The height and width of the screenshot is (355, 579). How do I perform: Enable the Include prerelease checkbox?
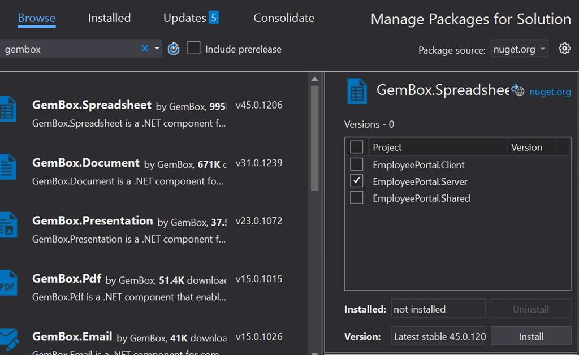pos(194,49)
